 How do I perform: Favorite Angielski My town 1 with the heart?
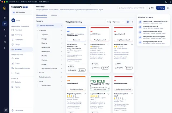pos(108,44)
